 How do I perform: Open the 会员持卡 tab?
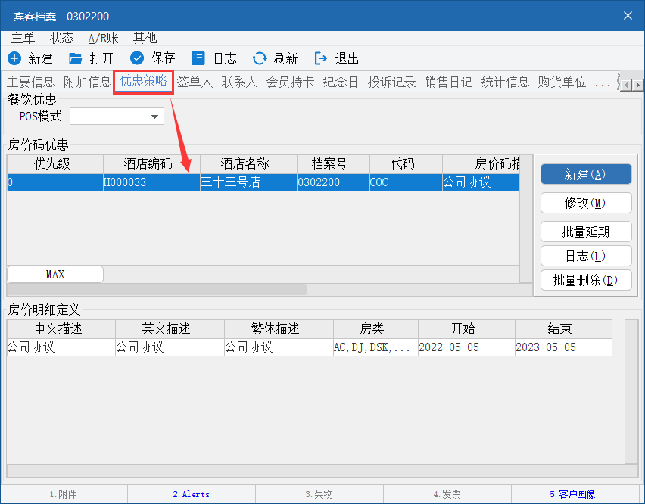pos(290,82)
